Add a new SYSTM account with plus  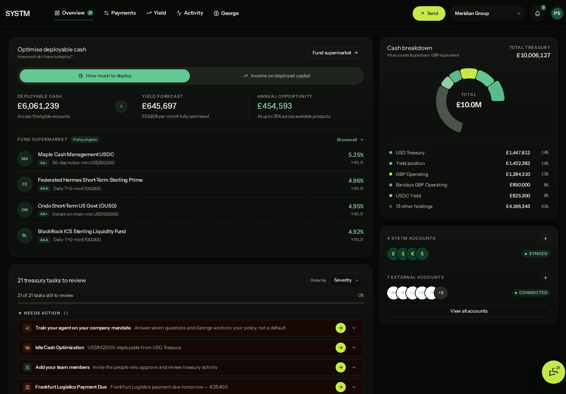[x=545, y=239]
